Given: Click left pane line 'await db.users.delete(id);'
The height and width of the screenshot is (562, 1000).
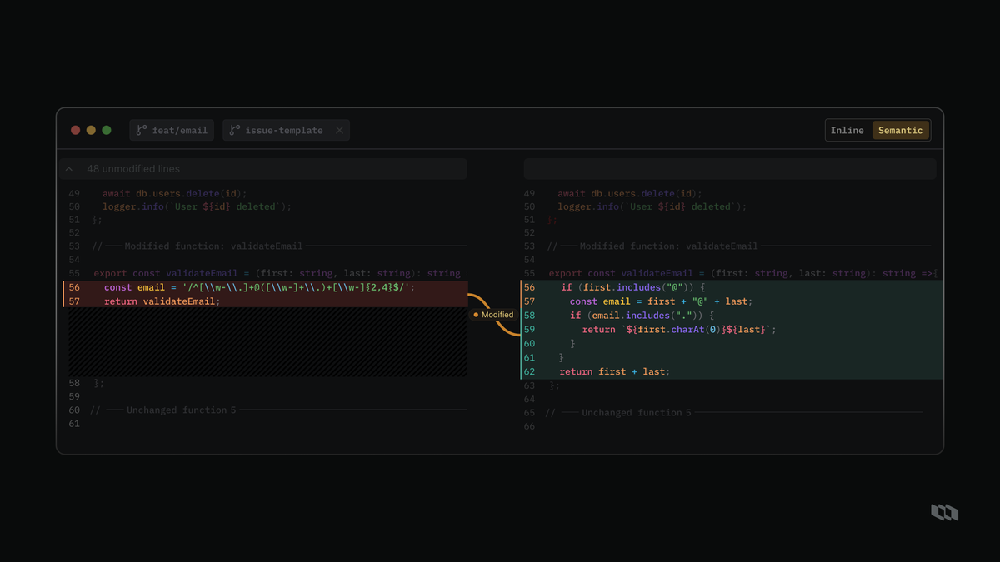Looking at the screenshot, I should point(175,193).
